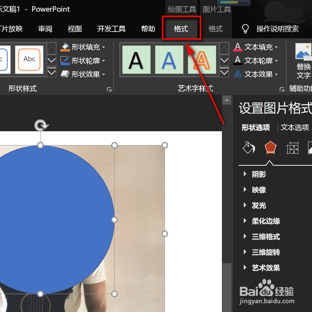The height and width of the screenshot is (312, 312).
Task: Click the text fill A icon
Action: click(238, 47)
